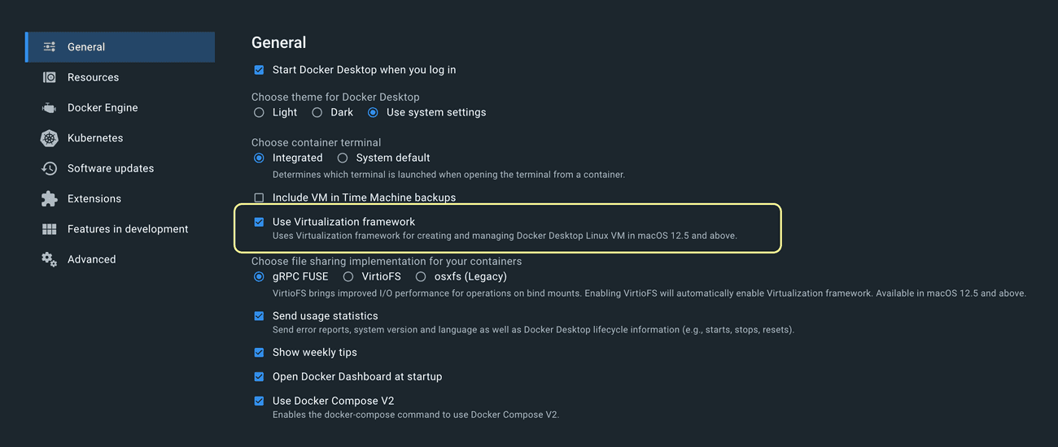
Task: Click the Software updates clock icon
Action: [x=50, y=168]
